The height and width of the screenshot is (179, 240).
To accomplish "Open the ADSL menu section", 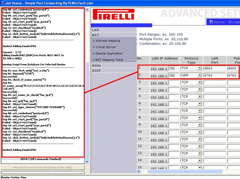I will point(96,66).
